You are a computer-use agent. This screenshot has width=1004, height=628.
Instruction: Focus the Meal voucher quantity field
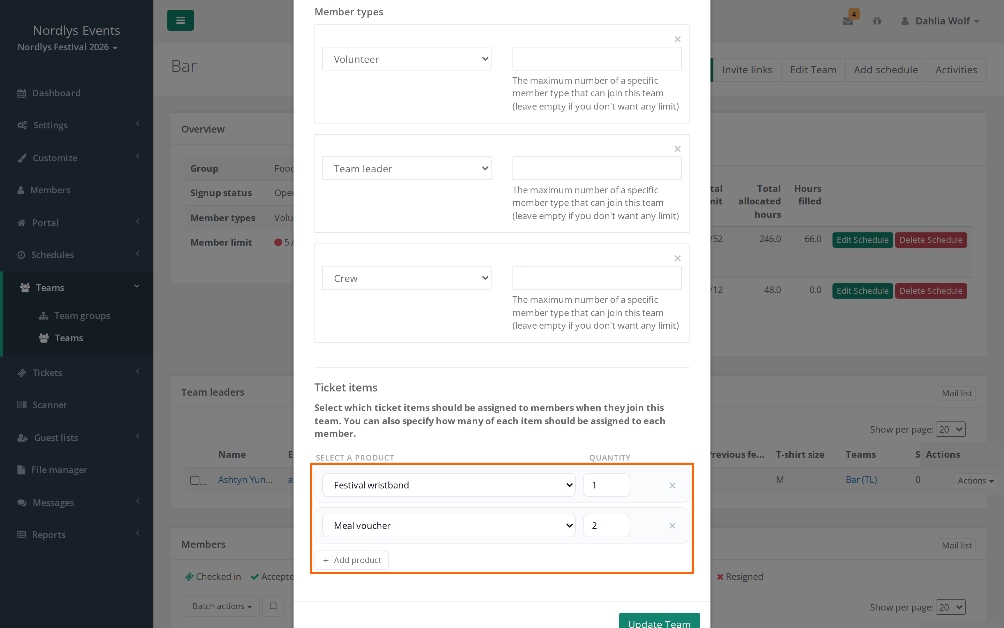[x=606, y=526]
